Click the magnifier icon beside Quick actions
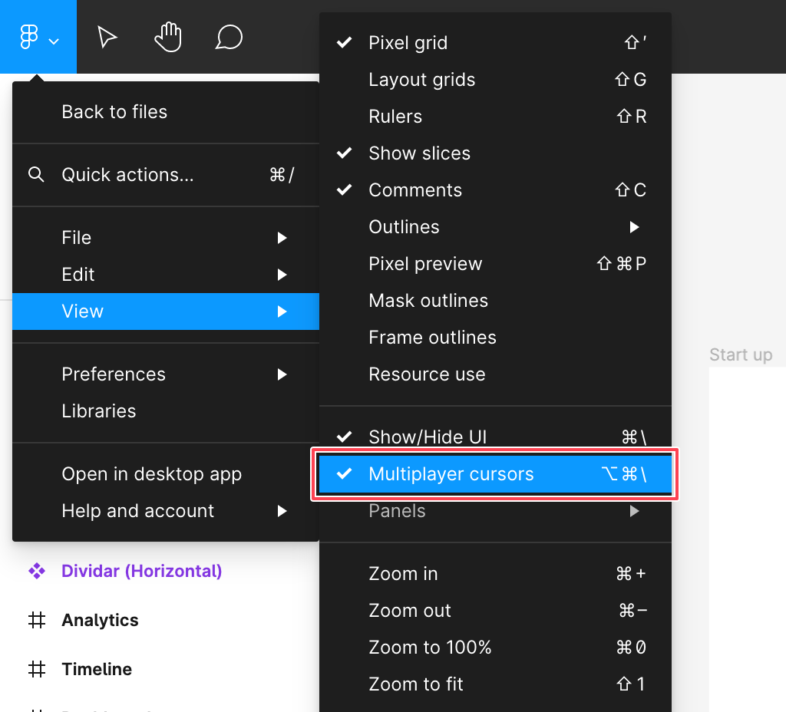The height and width of the screenshot is (712, 786). point(36,174)
